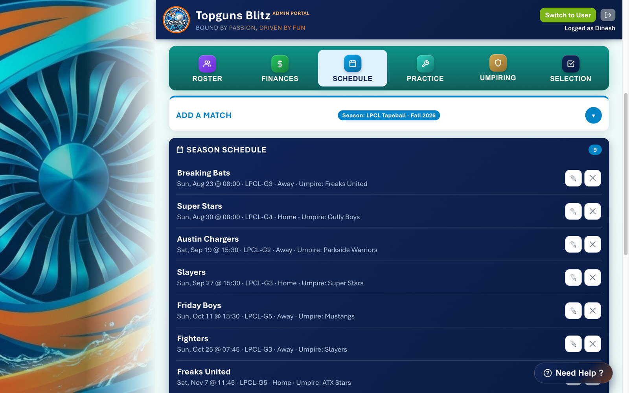Click Sun, Sep 27 @ 15:30 match details
This screenshot has height=393, width=629.
(x=270, y=283)
